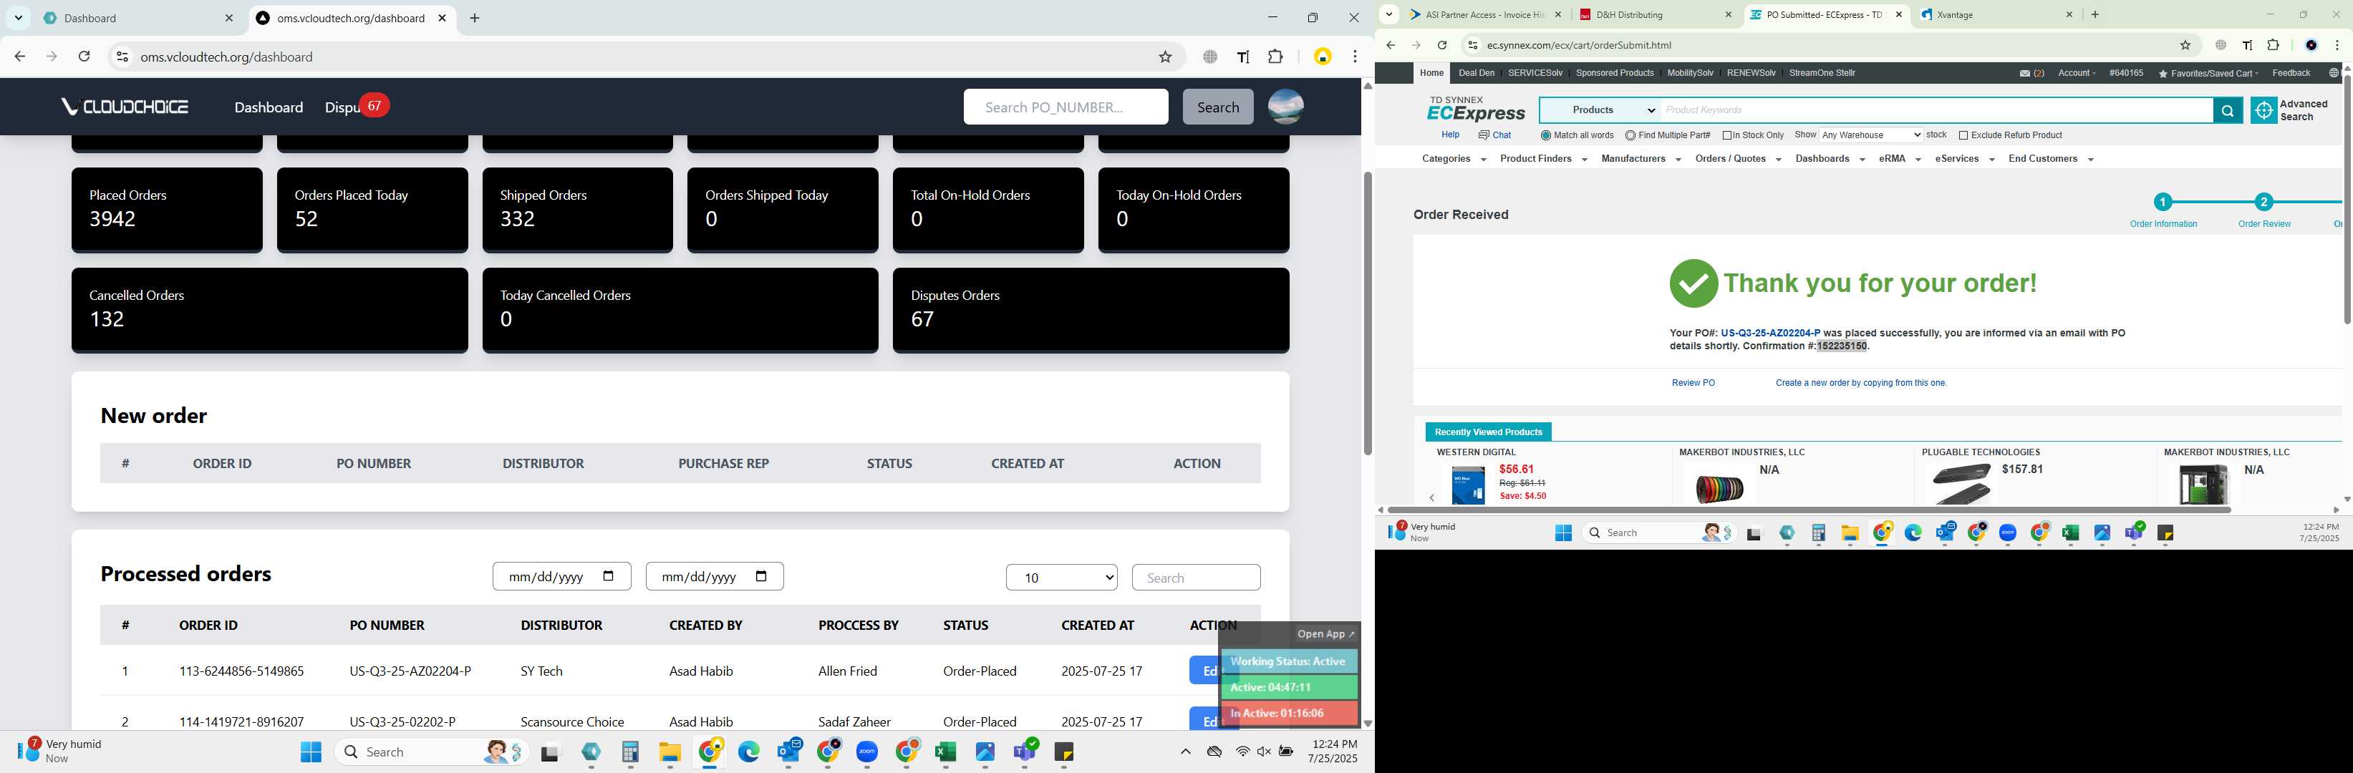Click the Help link in ECExpress
This screenshot has height=773, width=2353.
click(x=1449, y=135)
